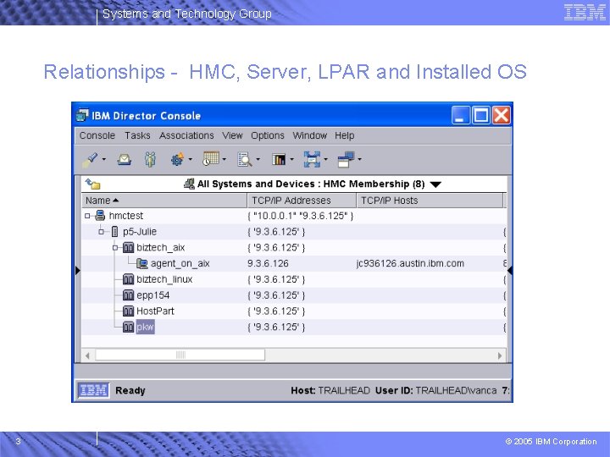Open the scheduler dropdown arrow
This screenshot has height=457, width=610.
tap(224, 159)
